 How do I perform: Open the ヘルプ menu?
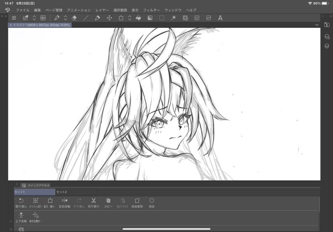coord(191,10)
